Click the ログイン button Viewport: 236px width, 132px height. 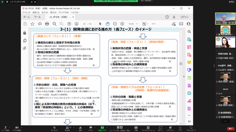pos(185,17)
